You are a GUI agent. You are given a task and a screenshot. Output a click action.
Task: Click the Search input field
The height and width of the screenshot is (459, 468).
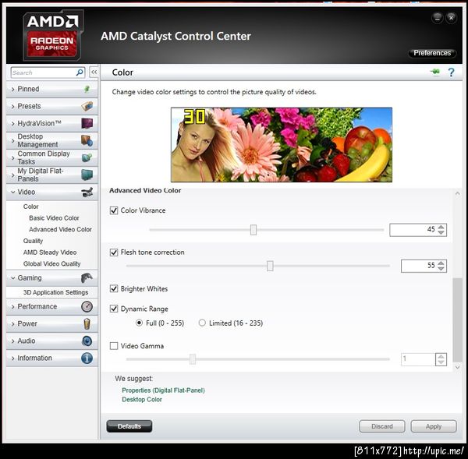[44, 72]
